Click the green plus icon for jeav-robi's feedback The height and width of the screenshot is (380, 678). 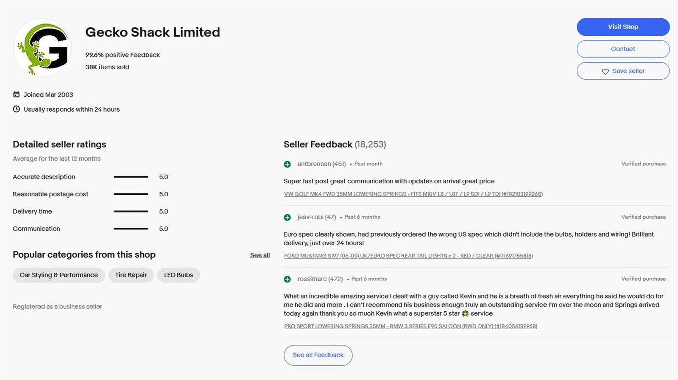(x=287, y=217)
